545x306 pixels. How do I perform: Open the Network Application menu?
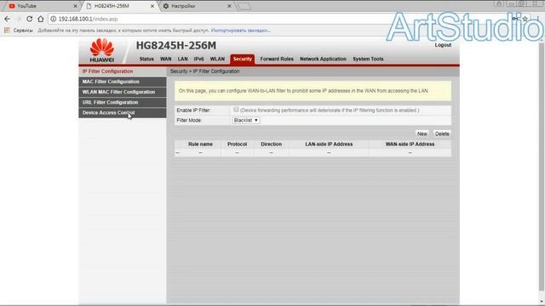(323, 59)
